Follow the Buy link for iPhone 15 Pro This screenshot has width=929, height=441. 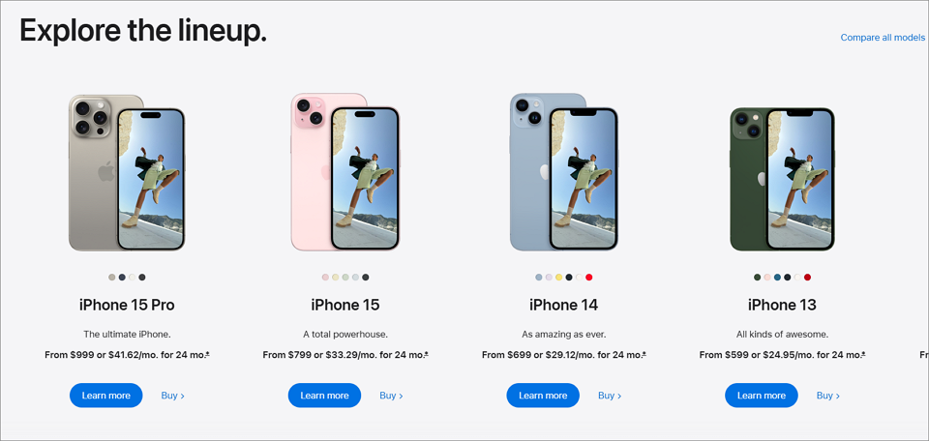point(172,396)
